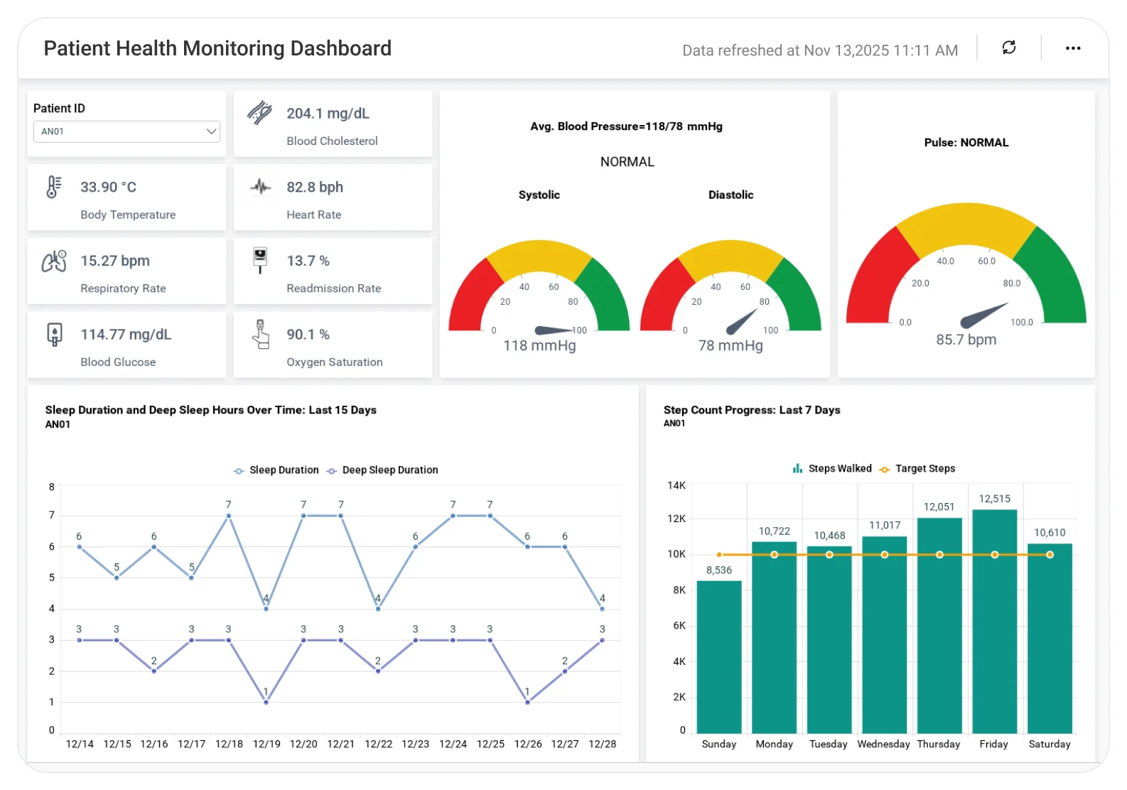The image size is (1127, 790).
Task: Toggle Sleep Duration series in legend
Action: pyautogui.click(x=276, y=470)
